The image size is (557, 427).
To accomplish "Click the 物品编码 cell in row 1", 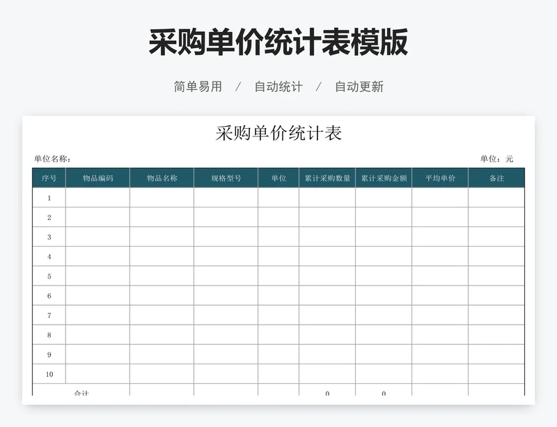I will (x=97, y=198).
